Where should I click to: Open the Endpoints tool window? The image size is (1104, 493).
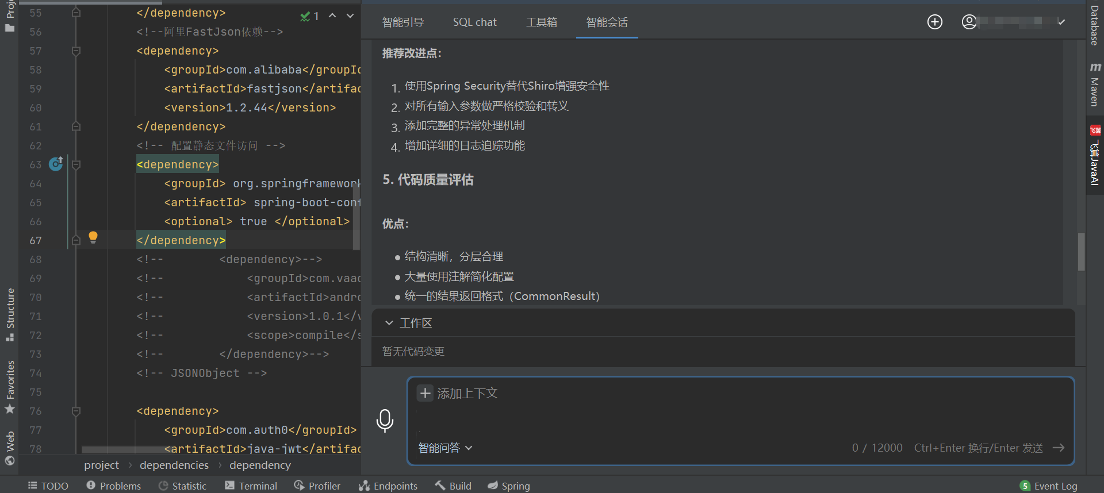pos(389,486)
